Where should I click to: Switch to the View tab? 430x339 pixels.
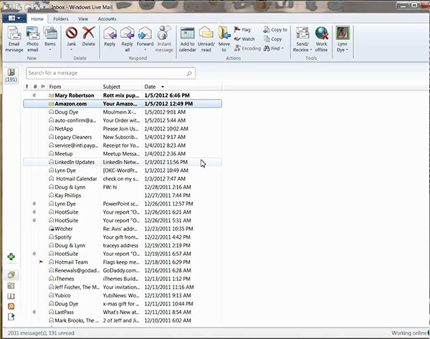83,19
